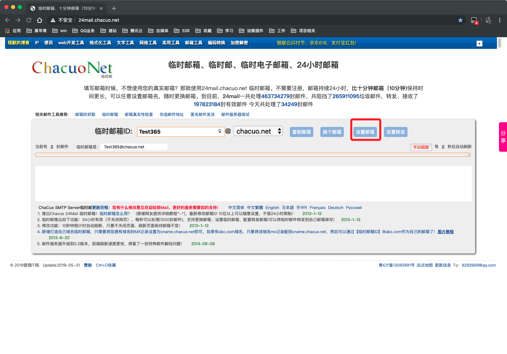Image resolution: width=507 pixels, height=354 pixels.
Task: Click the 复制邮箱 copy mailbox button
Action: click(x=302, y=132)
